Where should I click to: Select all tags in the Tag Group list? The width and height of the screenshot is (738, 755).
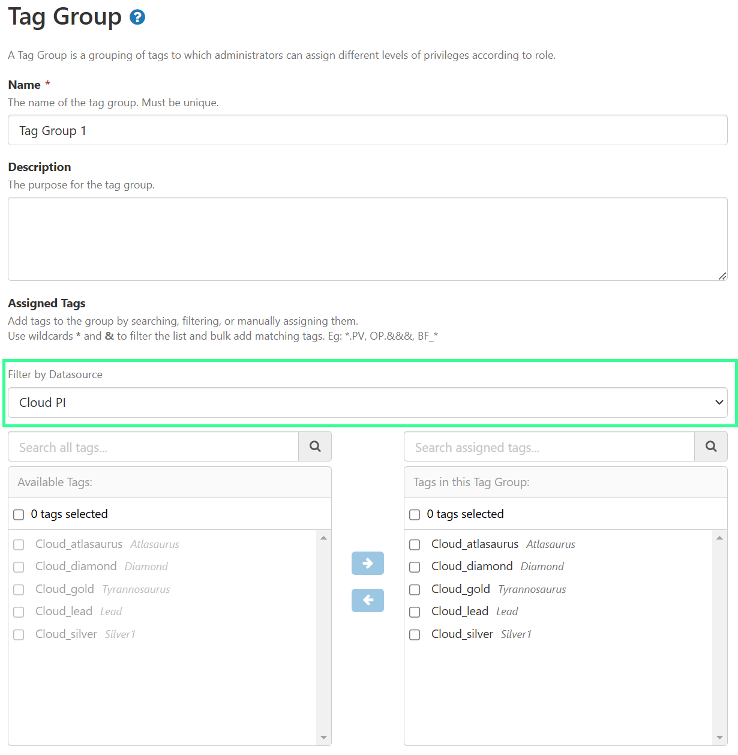point(414,514)
